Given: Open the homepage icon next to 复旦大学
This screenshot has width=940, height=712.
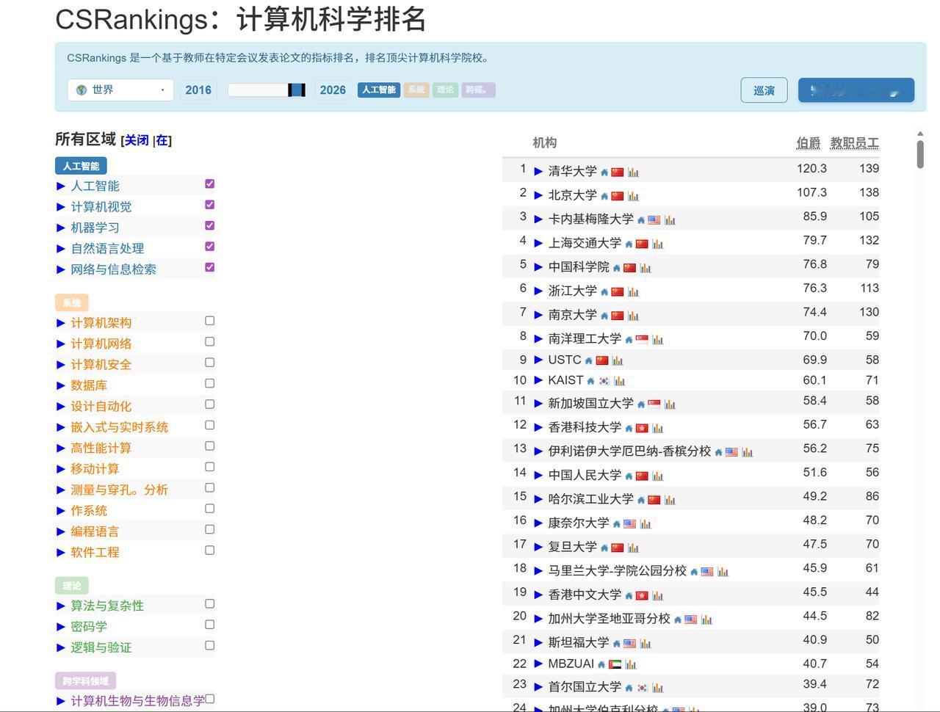Looking at the screenshot, I should (x=604, y=548).
